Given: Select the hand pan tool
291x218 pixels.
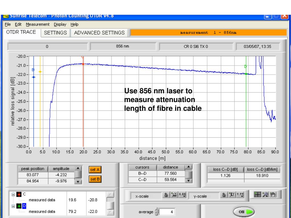Looking at the screenshot, I should point(273,194).
